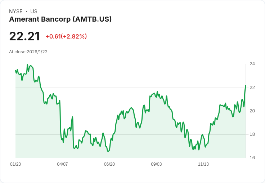265x183 pixels.
Task: Click the 16 price axis label
Action: (x=252, y=158)
